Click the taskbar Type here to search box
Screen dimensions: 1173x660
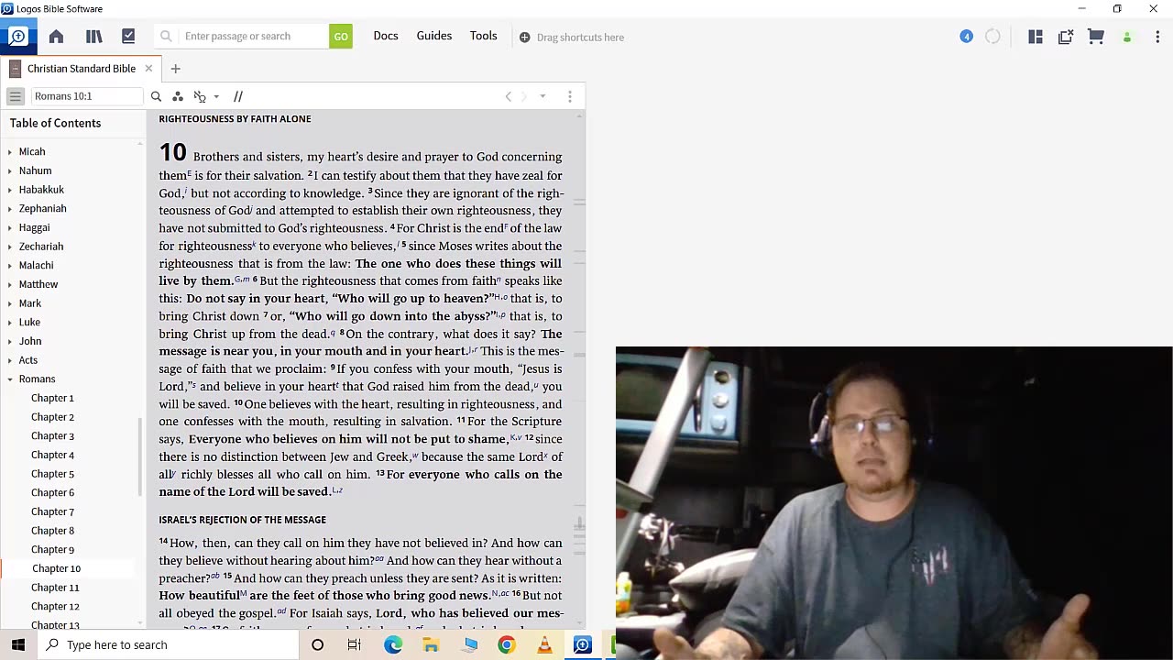(168, 644)
